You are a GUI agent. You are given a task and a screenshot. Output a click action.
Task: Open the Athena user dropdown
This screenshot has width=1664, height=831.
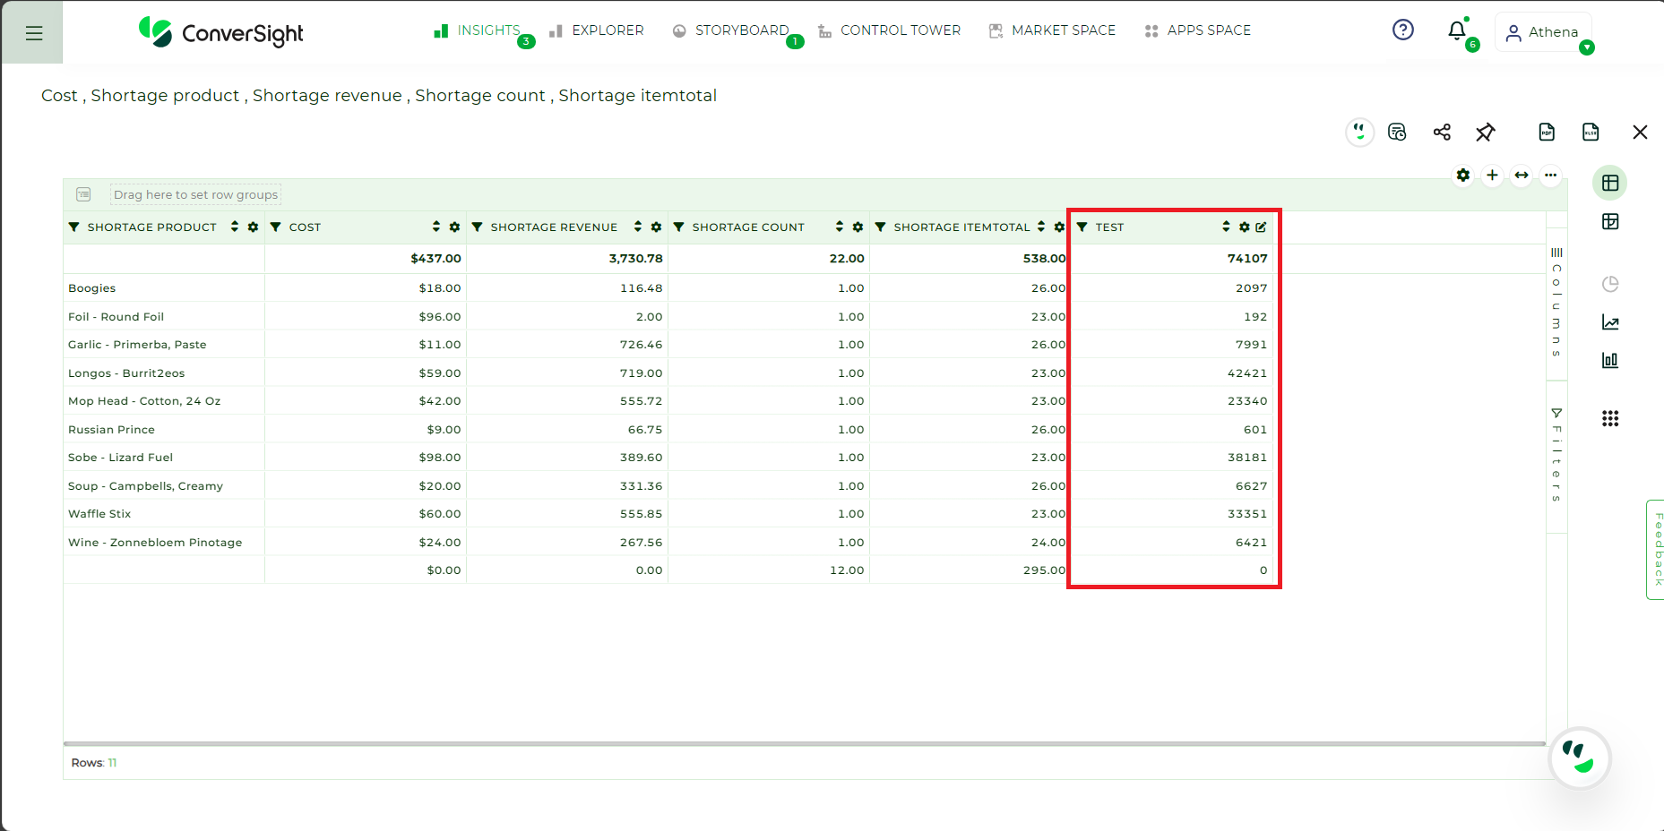point(1545,32)
